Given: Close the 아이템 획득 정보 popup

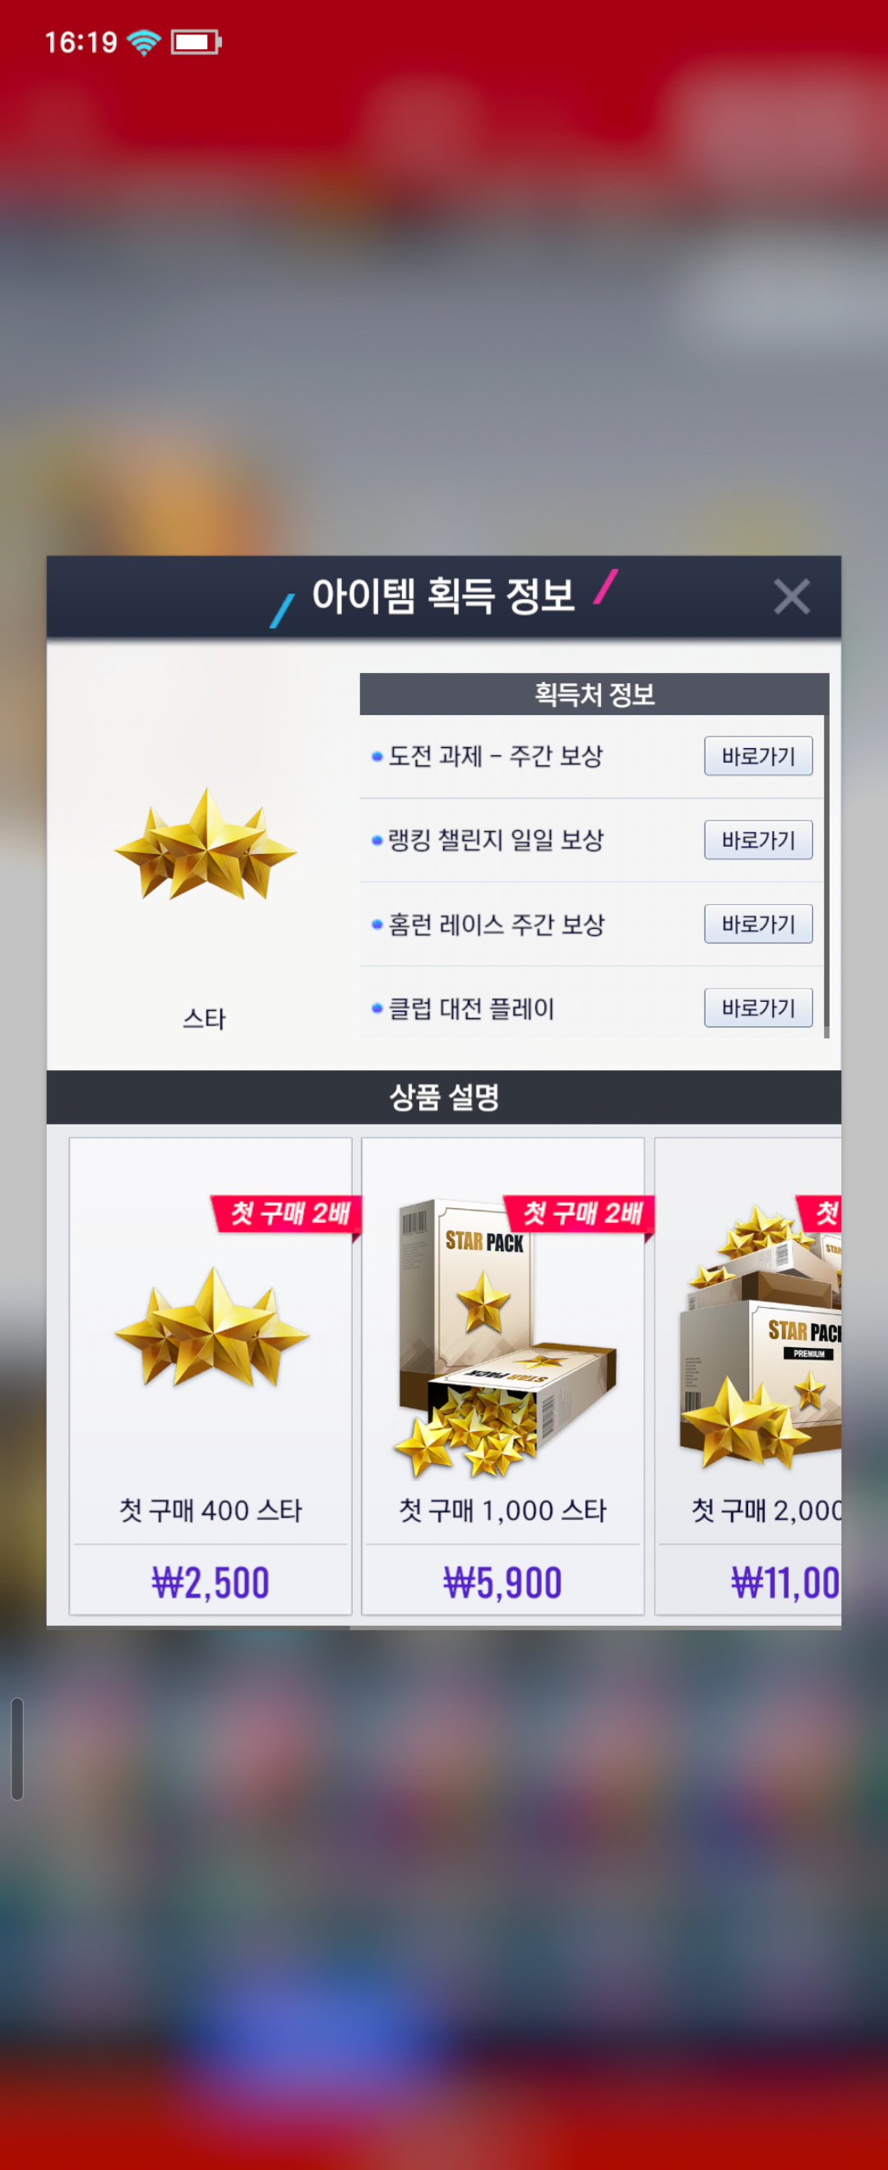Looking at the screenshot, I should point(791,597).
